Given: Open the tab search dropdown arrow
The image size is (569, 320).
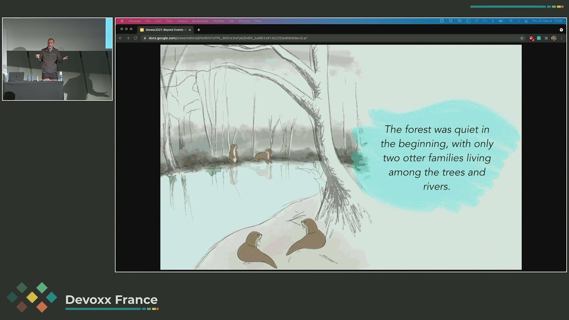Looking at the screenshot, I should (561, 30).
